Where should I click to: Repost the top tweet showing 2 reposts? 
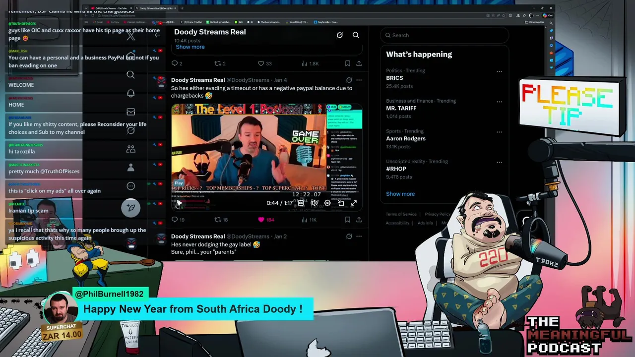click(220, 63)
